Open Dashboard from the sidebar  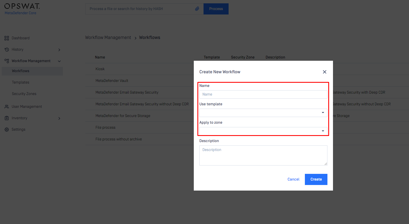pyautogui.click(x=21, y=38)
